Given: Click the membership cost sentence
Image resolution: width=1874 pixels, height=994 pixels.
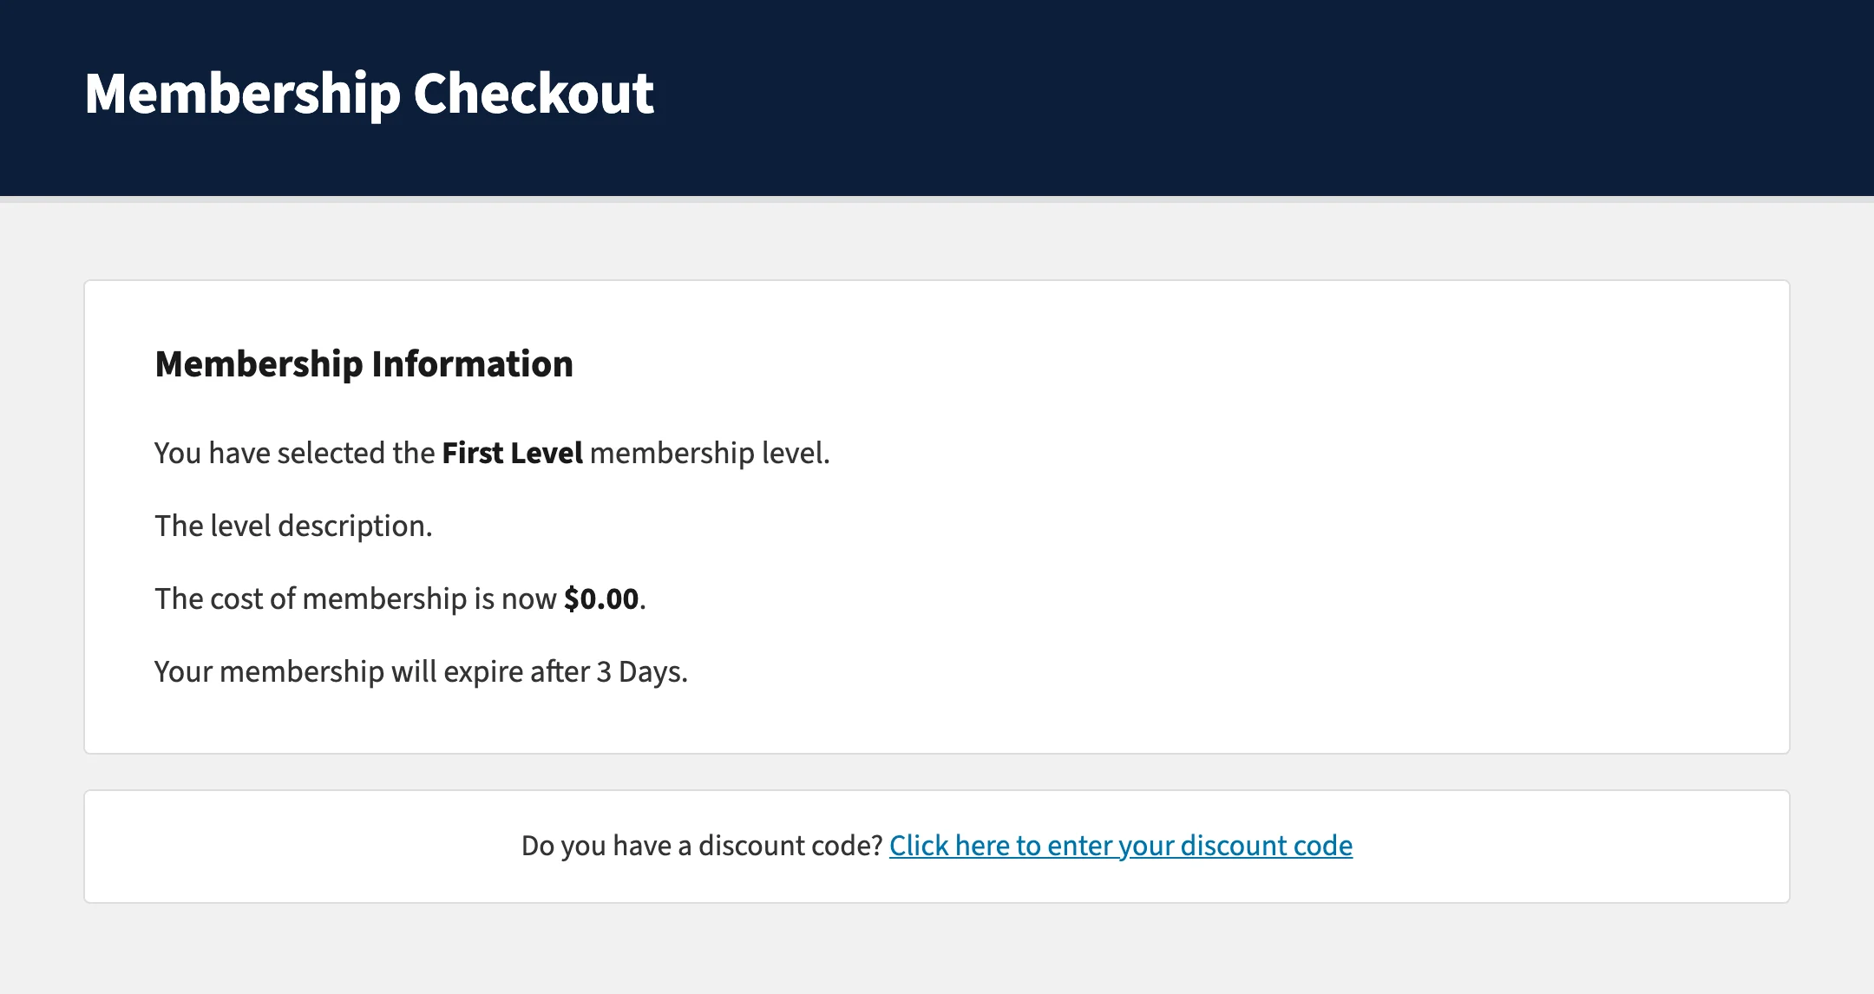Looking at the screenshot, I should point(399,598).
